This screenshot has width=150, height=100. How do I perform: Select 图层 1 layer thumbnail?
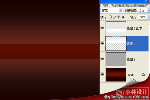pos(116,59)
